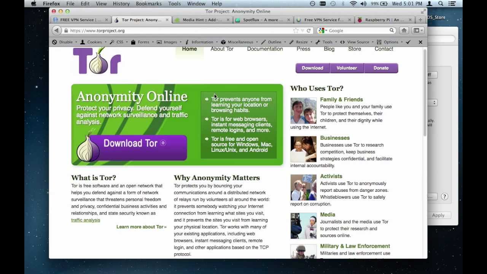
Task: Open the Firefox application menu
Action: pos(51,4)
